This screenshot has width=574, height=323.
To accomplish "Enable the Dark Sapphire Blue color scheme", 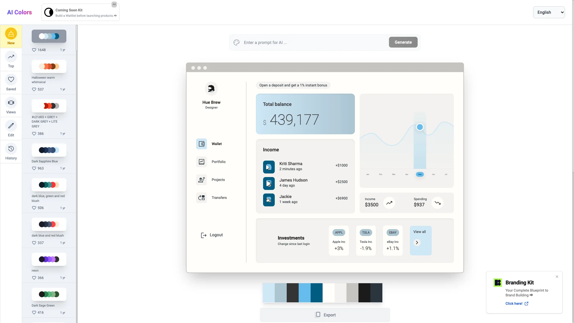I will (48, 150).
